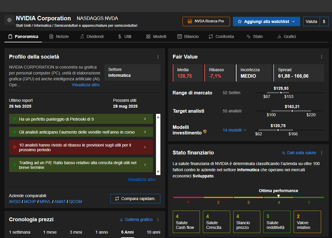
Task: Click the globe icon beside NVIDIA Corporation
Action: [9, 20]
